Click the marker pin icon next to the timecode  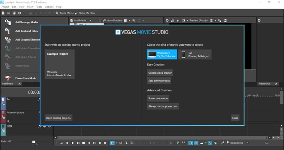point(228,143)
